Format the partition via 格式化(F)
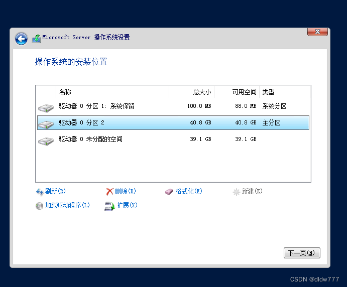The height and width of the screenshot is (287, 347). (189, 191)
